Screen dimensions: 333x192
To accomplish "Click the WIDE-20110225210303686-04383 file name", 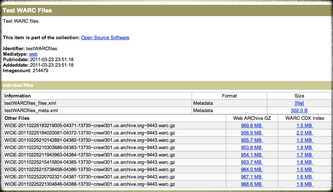I will click(90, 148).
